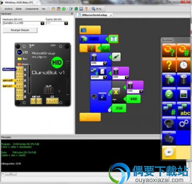Switch to the IRBuzzerSerial.mbqc tab
The width and height of the screenshot is (192, 184).
94,15
